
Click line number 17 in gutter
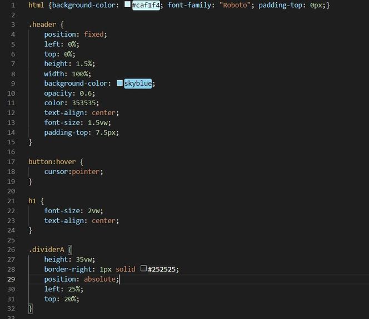pyautogui.click(x=11, y=162)
